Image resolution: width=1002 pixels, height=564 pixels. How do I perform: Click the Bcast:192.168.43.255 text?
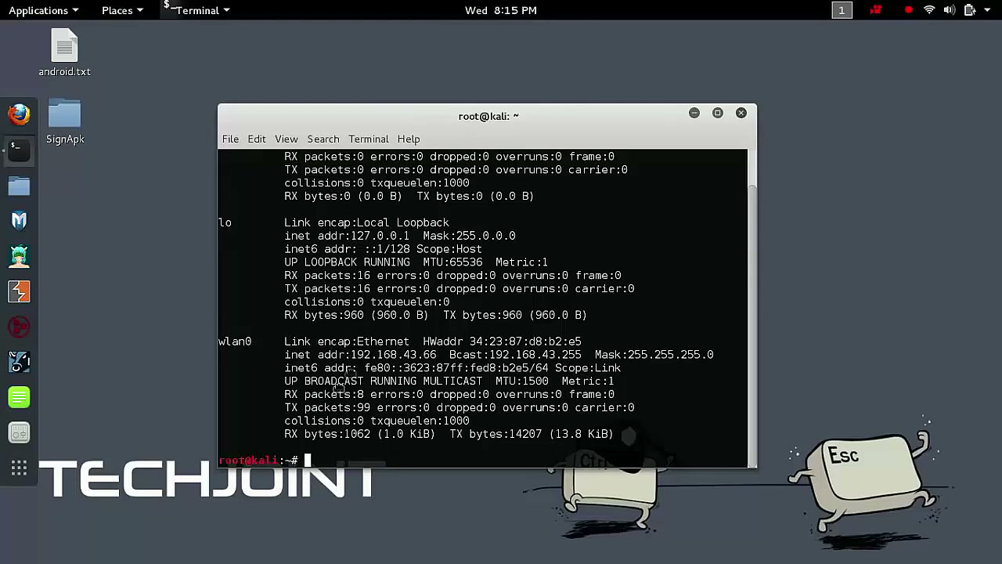click(x=515, y=355)
